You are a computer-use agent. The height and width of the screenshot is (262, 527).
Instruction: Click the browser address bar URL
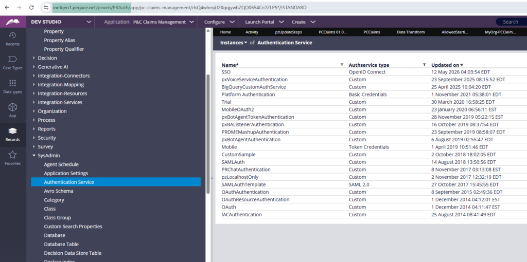tap(180, 7)
